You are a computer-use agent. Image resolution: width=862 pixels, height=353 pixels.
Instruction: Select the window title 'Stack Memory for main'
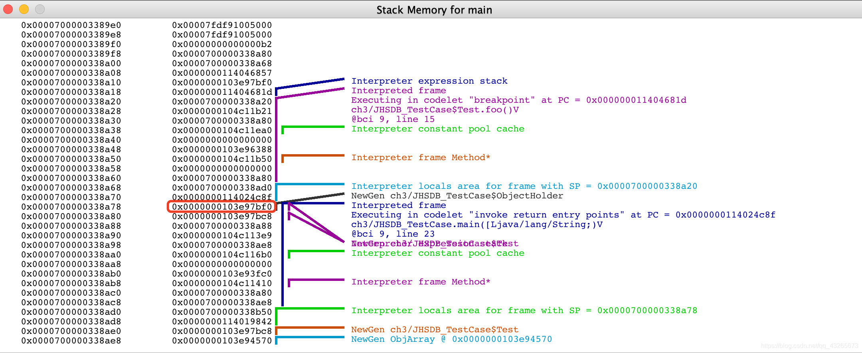(x=434, y=10)
